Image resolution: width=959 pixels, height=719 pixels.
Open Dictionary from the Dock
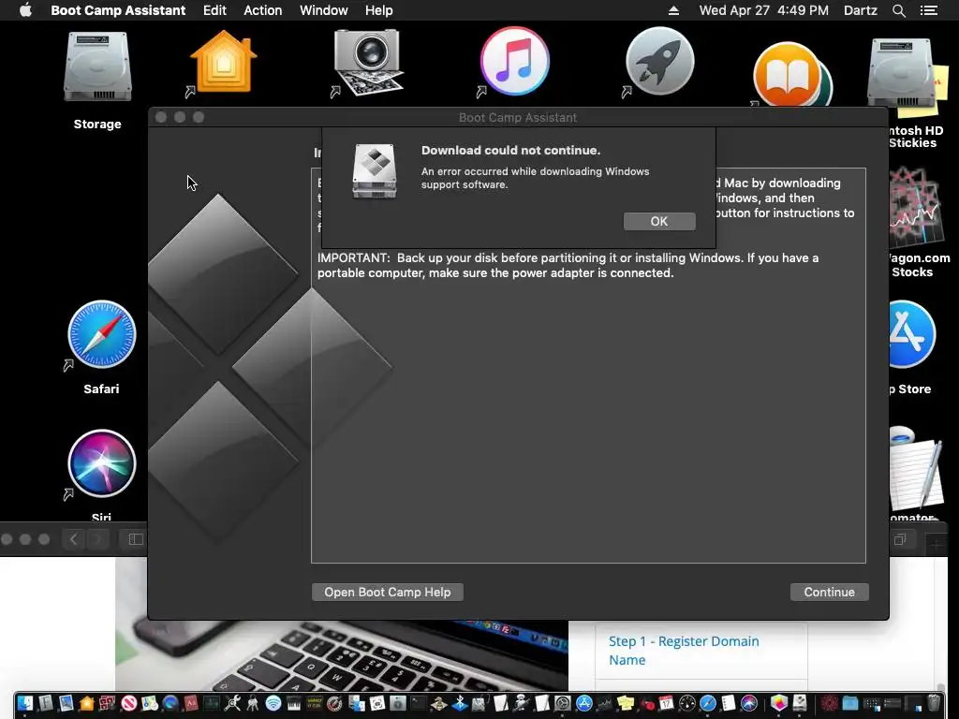tap(190, 703)
